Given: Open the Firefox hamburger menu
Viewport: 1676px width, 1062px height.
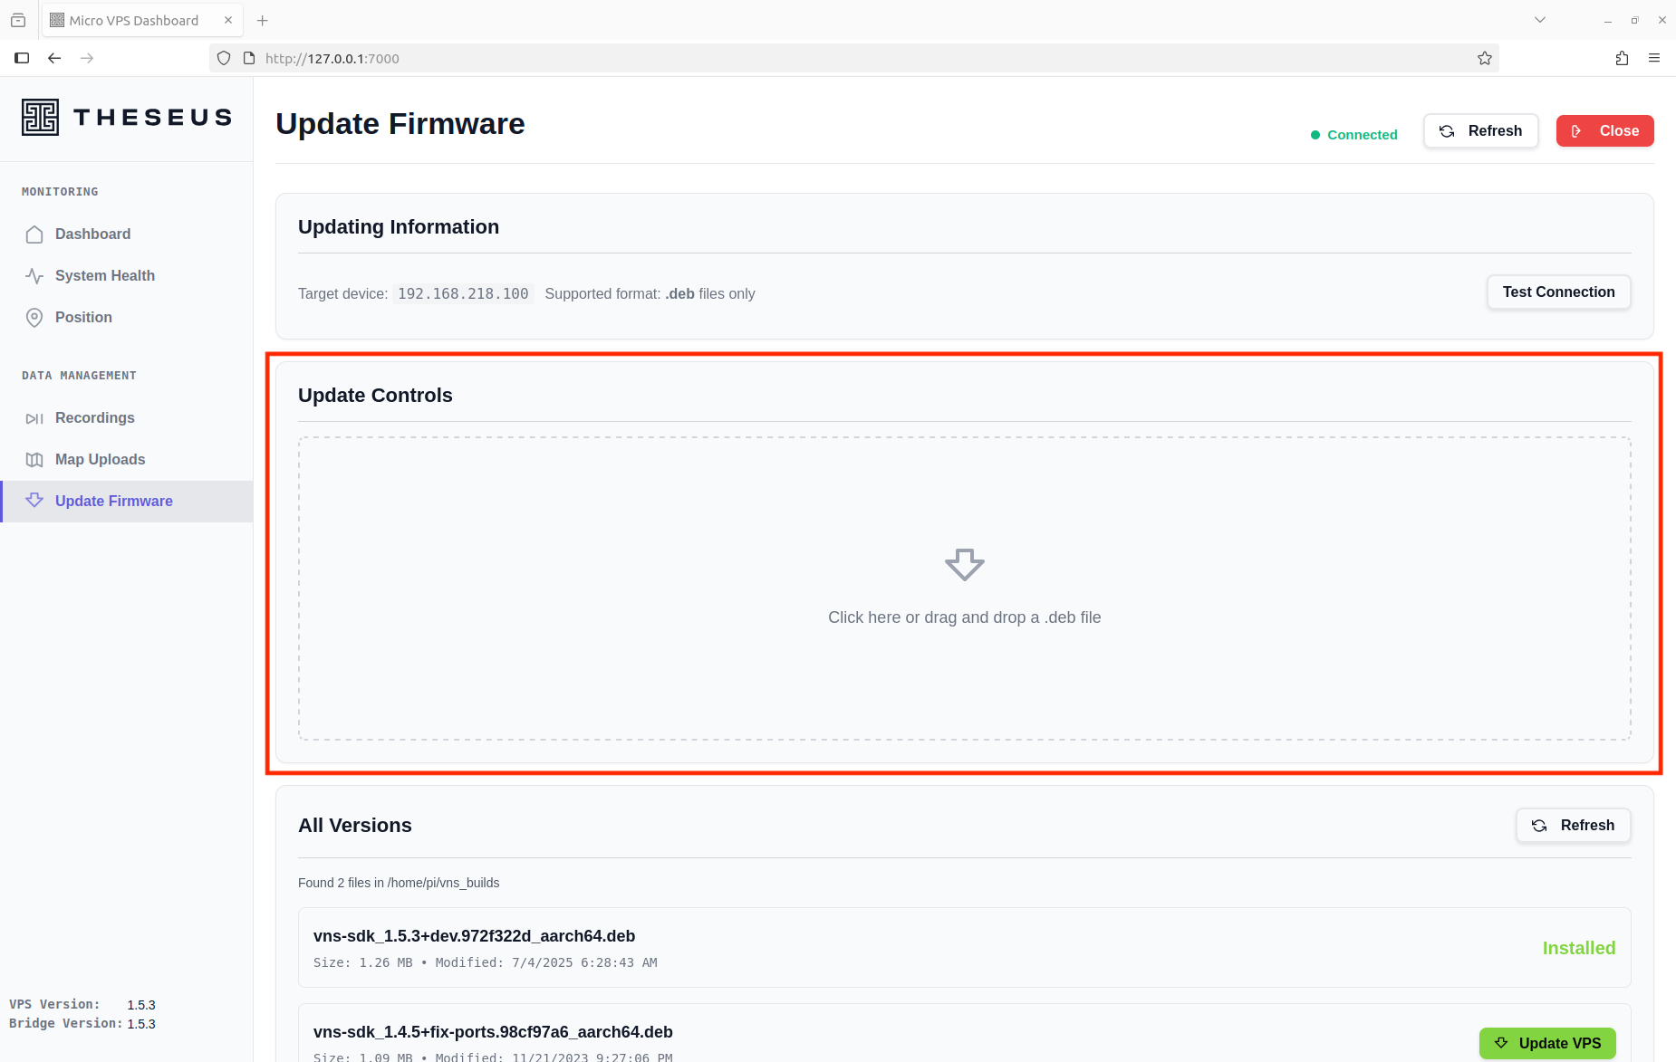Looking at the screenshot, I should (1654, 59).
